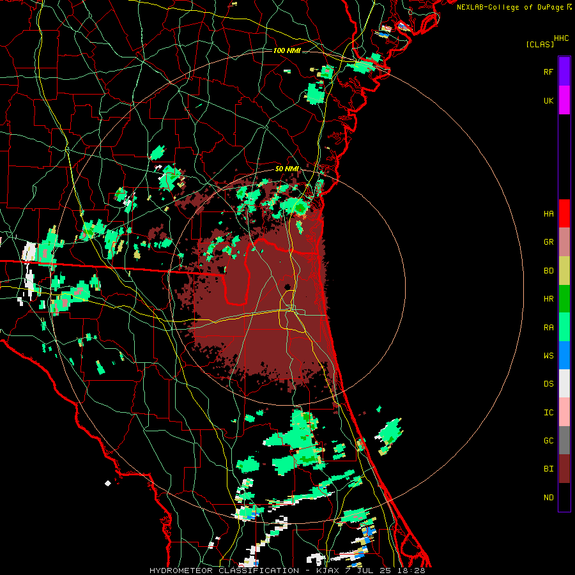This screenshot has width=575, height=575.
Task: Click the GR legend label
Action: click(548, 242)
